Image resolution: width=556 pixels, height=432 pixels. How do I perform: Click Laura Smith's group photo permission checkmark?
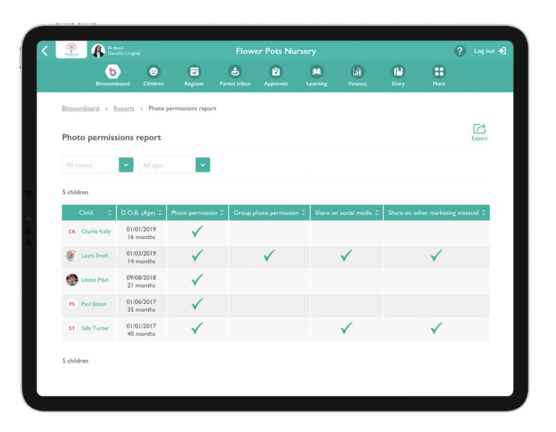pos(269,255)
